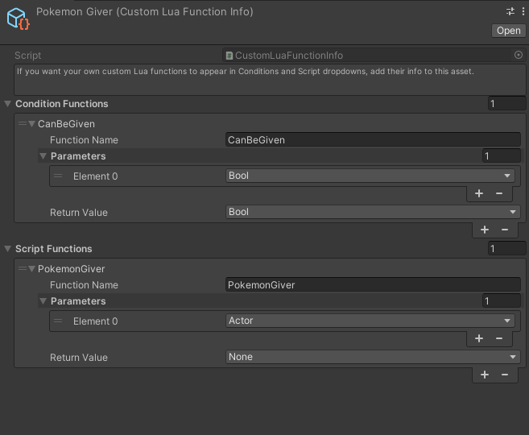This screenshot has height=435, width=529.
Task: Collapse the PokemonGiver element foldout
Action: (31, 269)
